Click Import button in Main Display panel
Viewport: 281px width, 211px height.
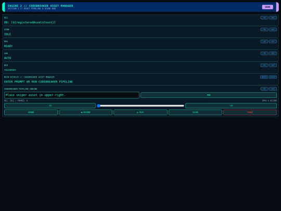(x=264, y=77)
